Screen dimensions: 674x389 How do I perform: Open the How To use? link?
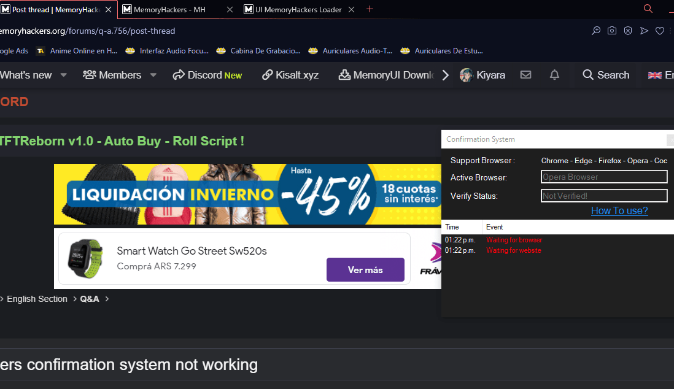[619, 210]
